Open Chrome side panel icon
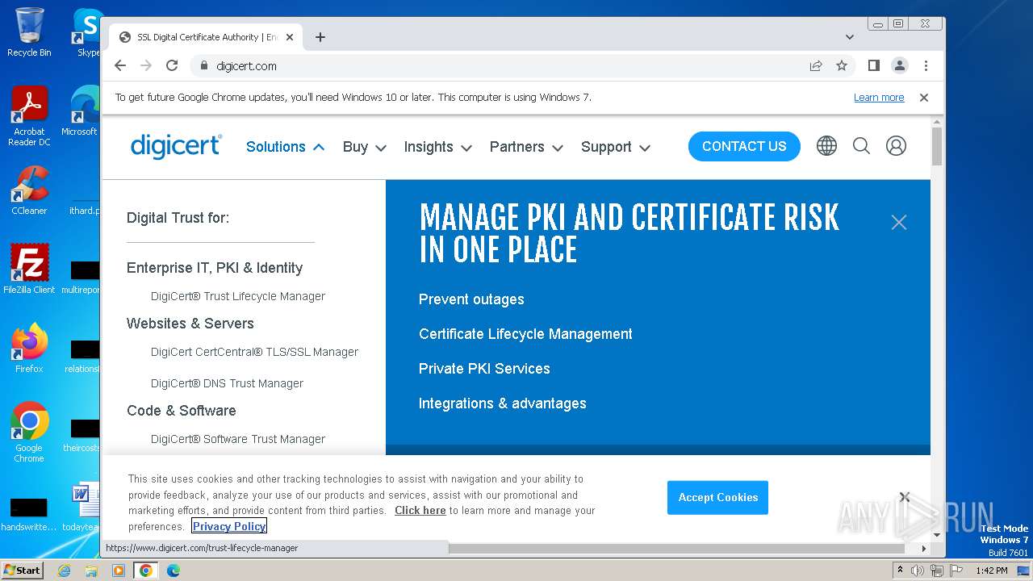The height and width of the screenshot is (581, 1033). tap(873, 66)
